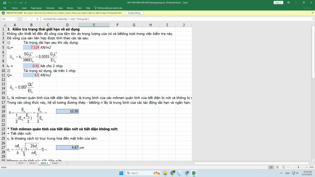Click the Sign in button
This screenshot has width=315, height=177.
click(x=278, y=2)
